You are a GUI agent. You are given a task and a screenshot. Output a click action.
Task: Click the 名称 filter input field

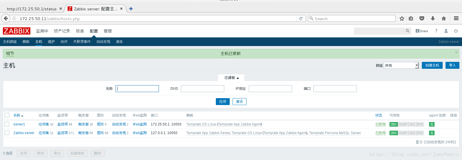coord(137,89)
